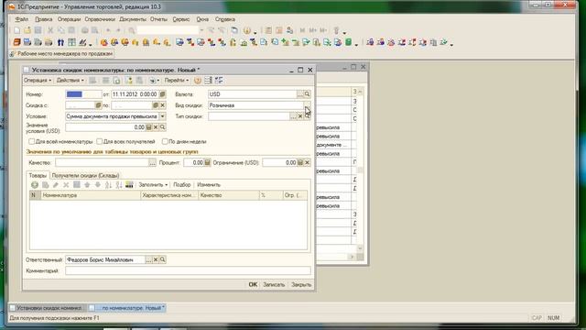
Task: Click the 'Закрыть' button
Action: coord(301,285)
